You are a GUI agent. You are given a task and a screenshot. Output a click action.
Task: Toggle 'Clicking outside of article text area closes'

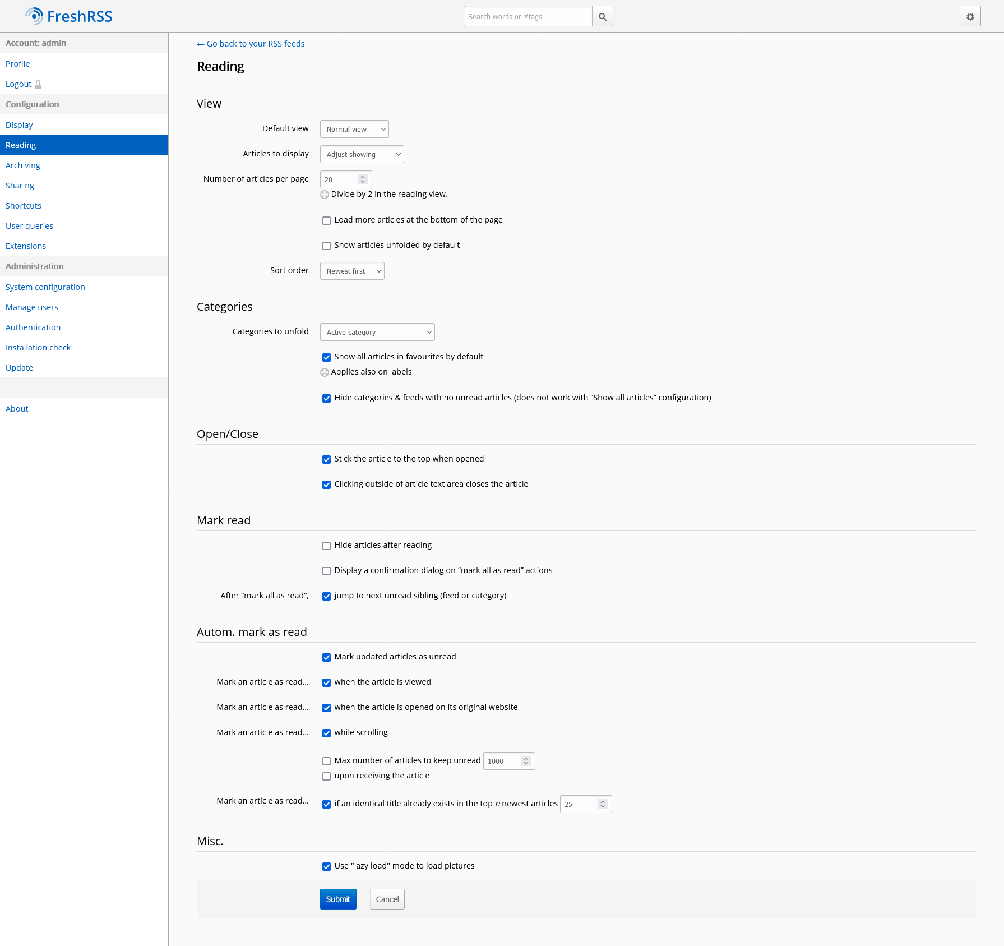click(326, 484)
